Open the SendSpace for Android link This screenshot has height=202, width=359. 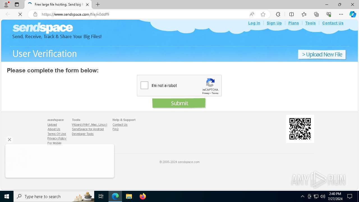click(88, 129)
